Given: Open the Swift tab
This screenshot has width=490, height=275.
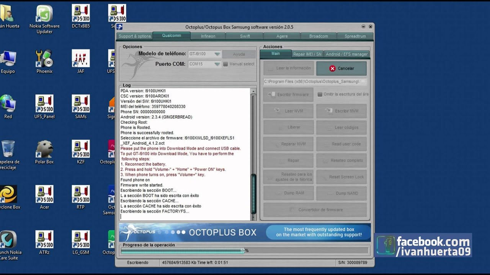Looking at the screenshot, I should tap(245, 36).
